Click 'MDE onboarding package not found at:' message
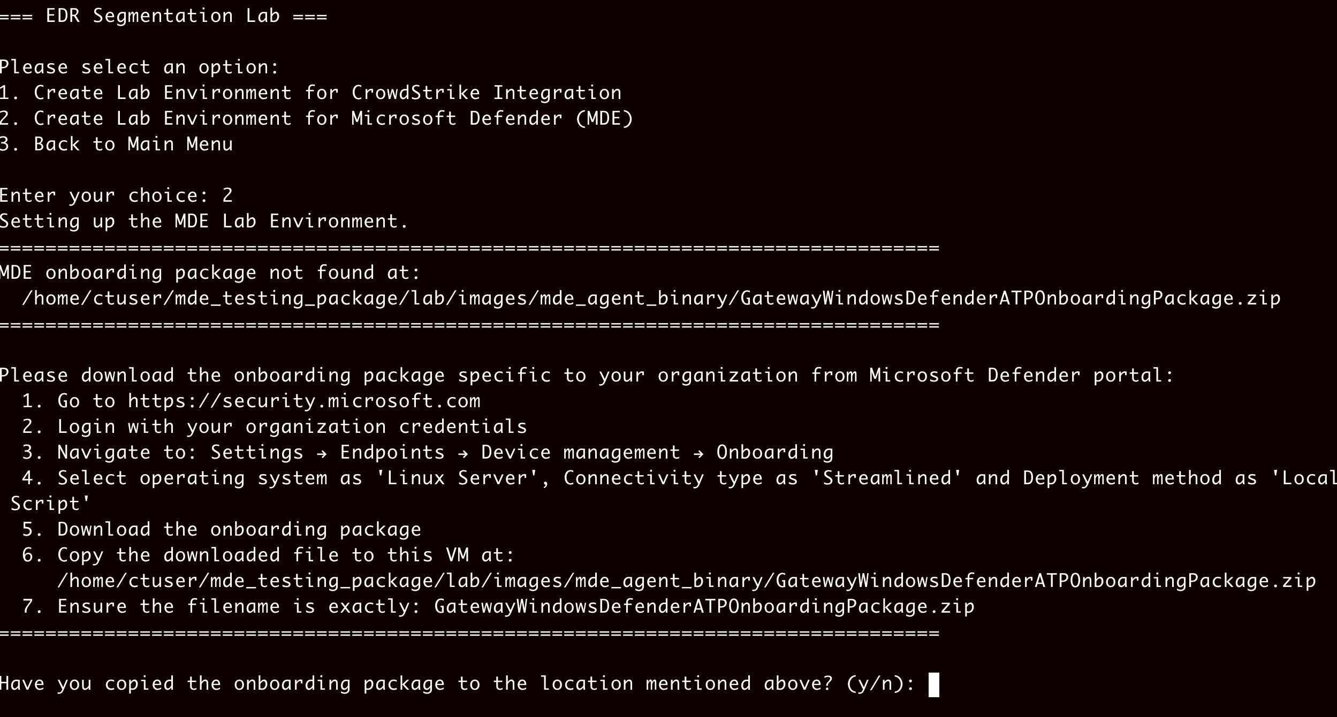 click(x=210, y=273)
